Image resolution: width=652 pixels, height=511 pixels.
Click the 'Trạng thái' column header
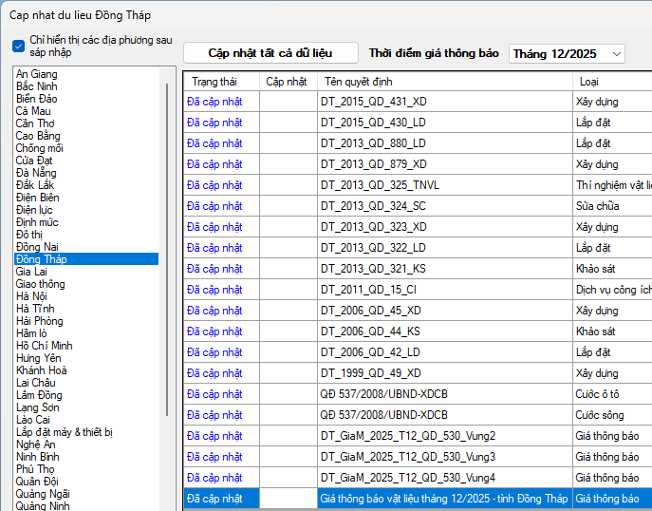coord(214,82)
